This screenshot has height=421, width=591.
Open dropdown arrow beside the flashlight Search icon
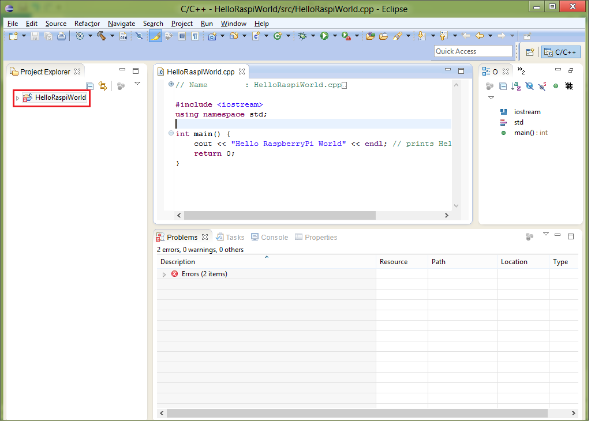click(x=408, y=36)
